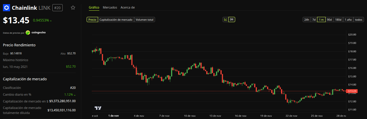The image size is (367, 119).
Task: Click the 0.94553% price change value
Action: 41,21
